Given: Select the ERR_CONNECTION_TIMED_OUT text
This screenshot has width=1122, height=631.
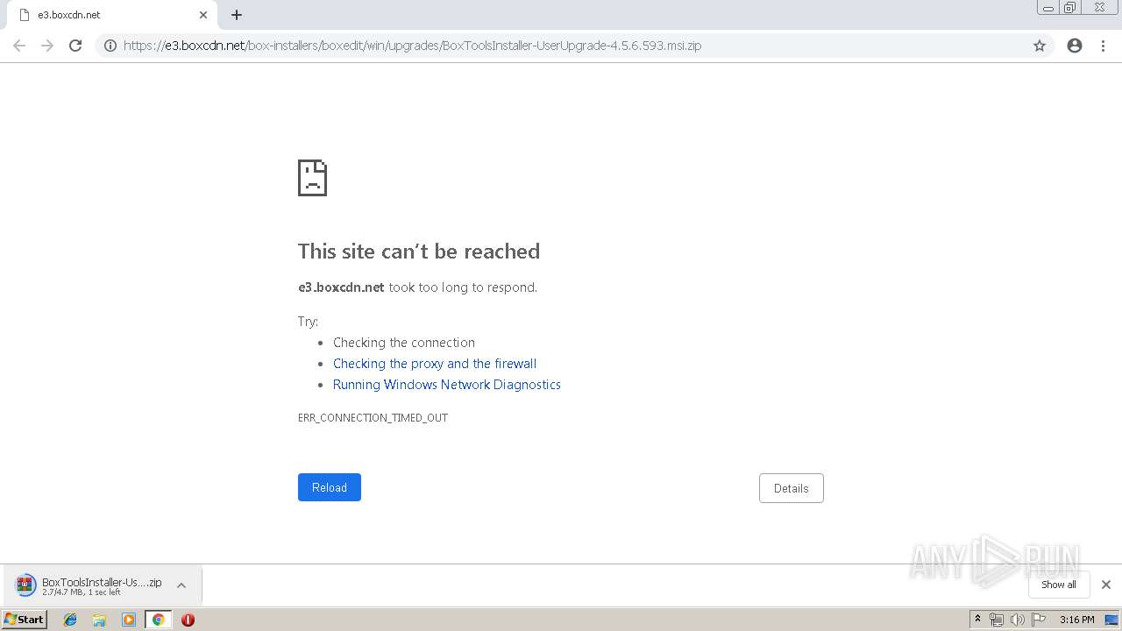Looking at the screenshot, I should coord(373,418).
